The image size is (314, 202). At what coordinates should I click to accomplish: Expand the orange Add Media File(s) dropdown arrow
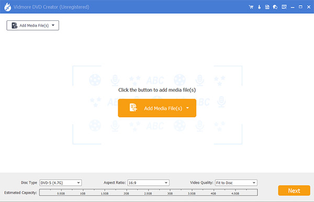[x=187, y=108]
